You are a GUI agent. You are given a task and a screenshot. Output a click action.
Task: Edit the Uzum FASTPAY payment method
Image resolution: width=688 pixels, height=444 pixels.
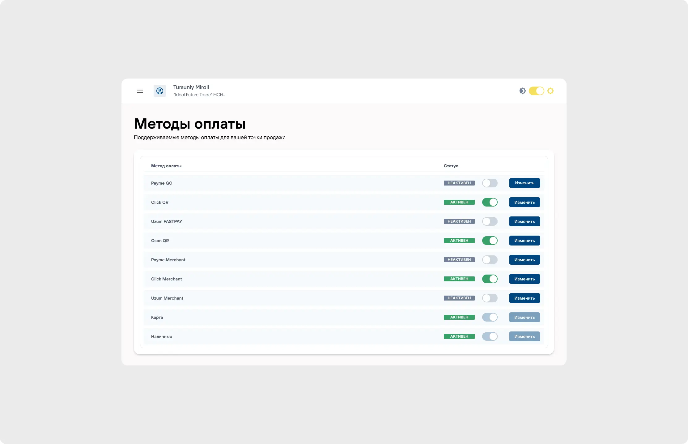click(524, 221)
